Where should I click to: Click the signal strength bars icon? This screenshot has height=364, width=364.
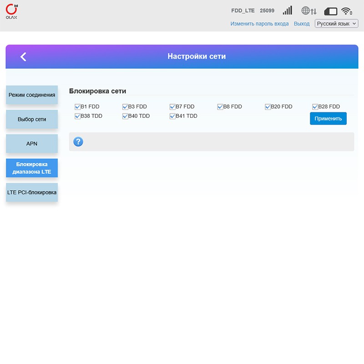[x=287, y=10]
